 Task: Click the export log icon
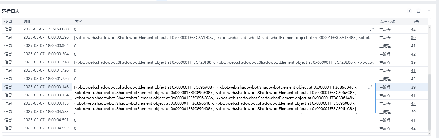409,11
